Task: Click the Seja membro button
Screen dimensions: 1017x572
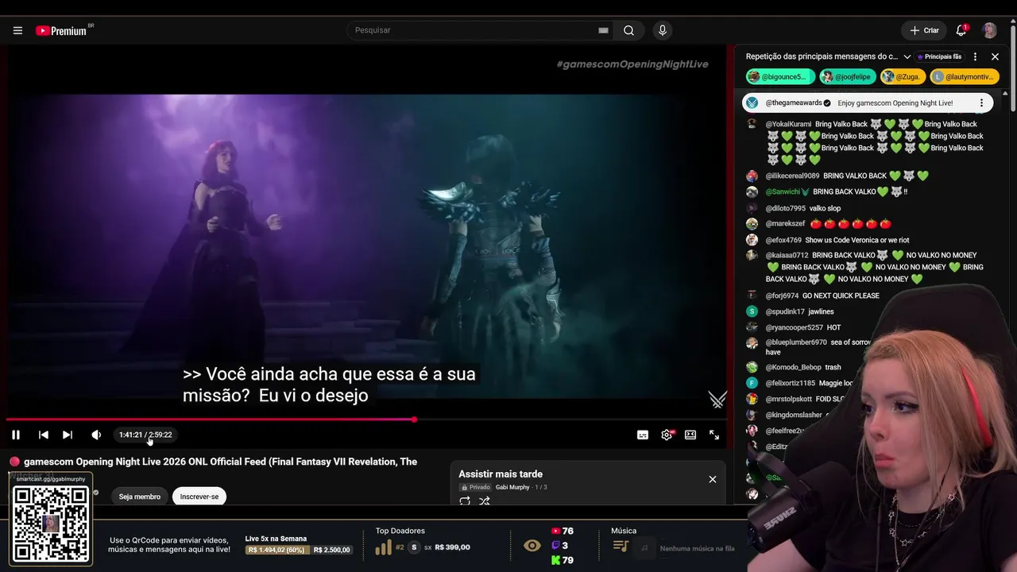Action: click(140, 497)
